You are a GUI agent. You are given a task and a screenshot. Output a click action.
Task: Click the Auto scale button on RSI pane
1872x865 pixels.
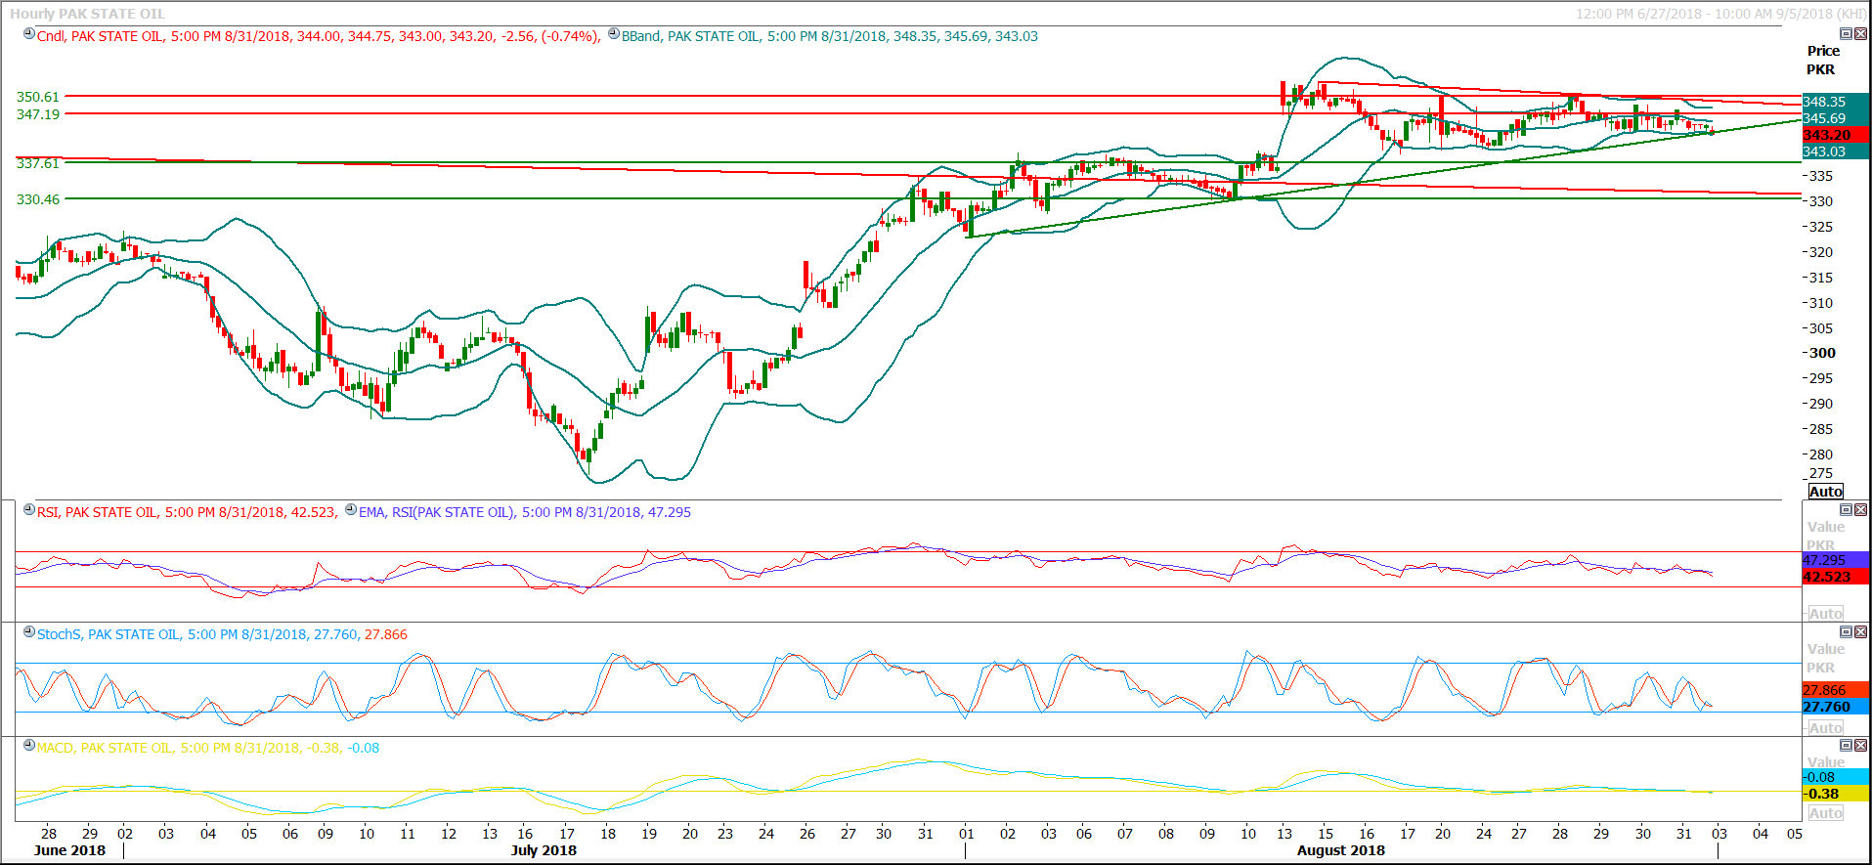point(1825,614)
